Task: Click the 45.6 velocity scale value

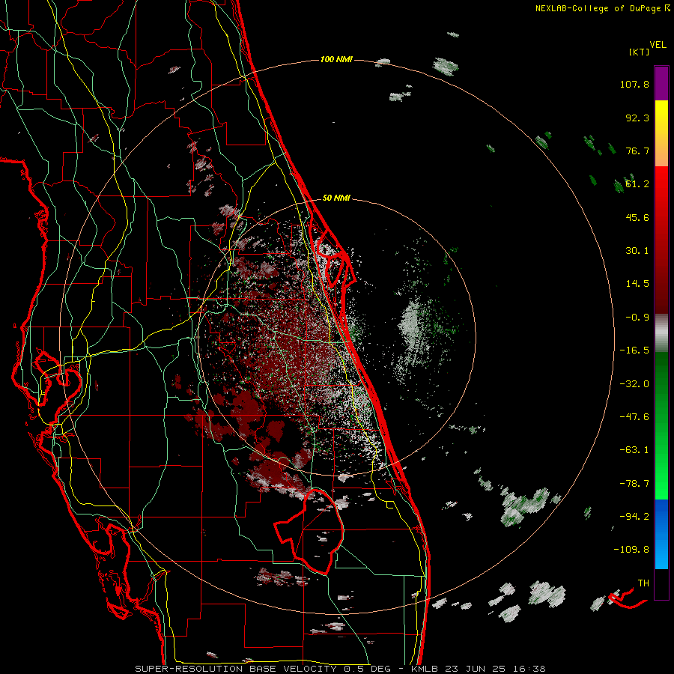Action: click(637, 217)
